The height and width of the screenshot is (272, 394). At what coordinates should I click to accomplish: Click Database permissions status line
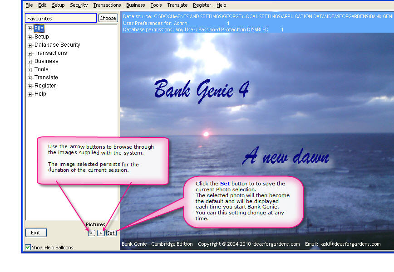(196, 29)
